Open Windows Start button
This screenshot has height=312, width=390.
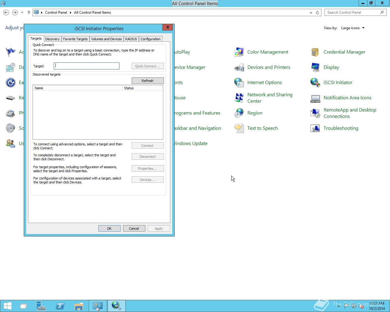click(7, 306)
